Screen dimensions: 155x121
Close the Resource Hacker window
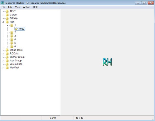pyautogui.click(x=151, y=3)
